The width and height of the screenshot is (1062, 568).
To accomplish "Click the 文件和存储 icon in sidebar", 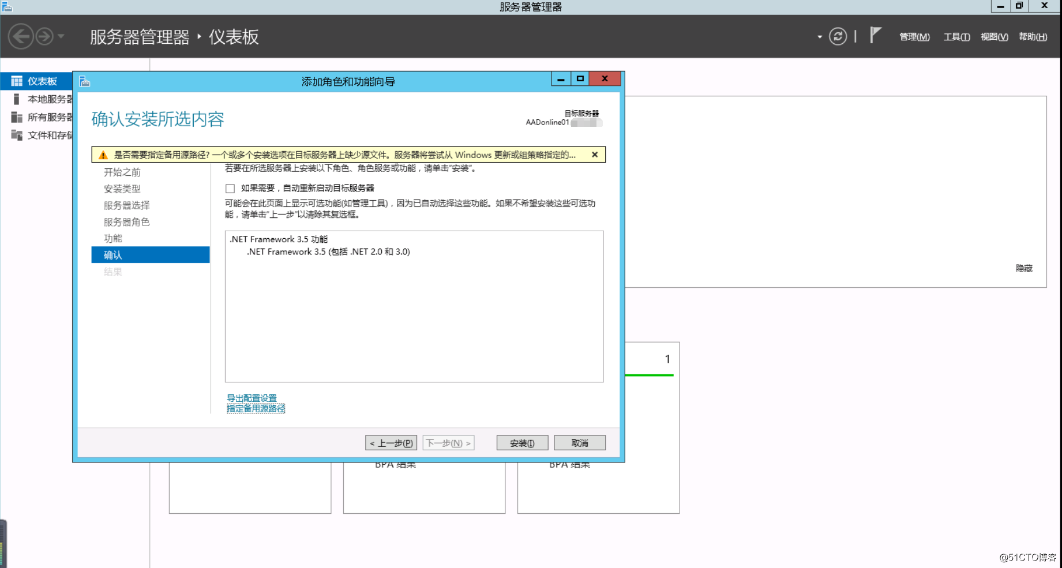I will click(17, 135).
